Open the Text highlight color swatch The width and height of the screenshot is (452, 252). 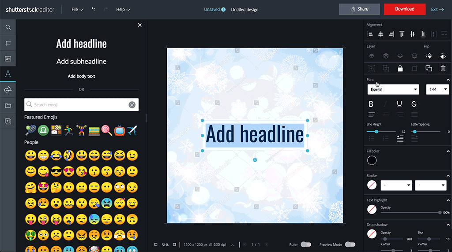[x=372, y=209]
